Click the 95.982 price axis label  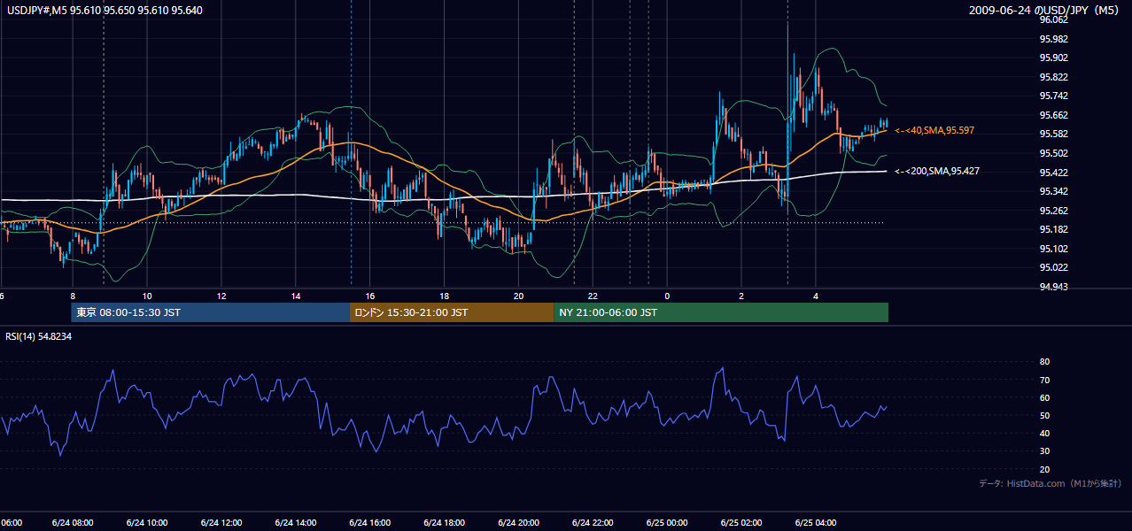1053,39
